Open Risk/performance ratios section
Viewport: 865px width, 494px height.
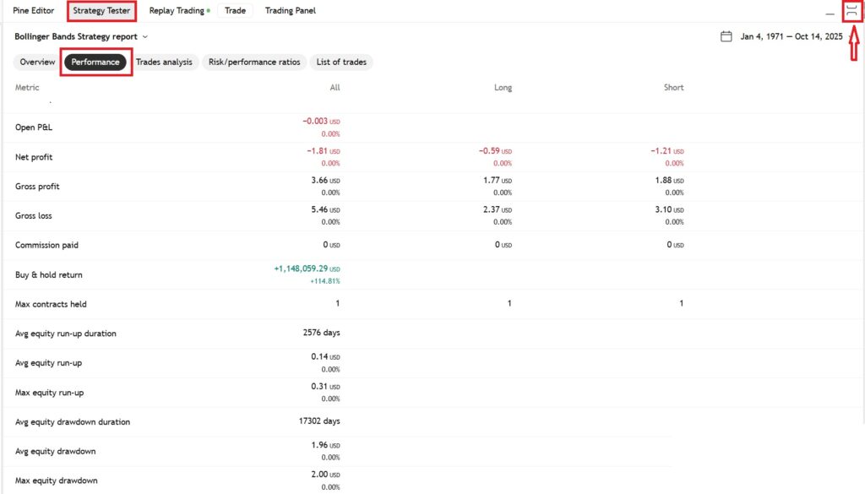pyautogui.click(x=254, y=62)
